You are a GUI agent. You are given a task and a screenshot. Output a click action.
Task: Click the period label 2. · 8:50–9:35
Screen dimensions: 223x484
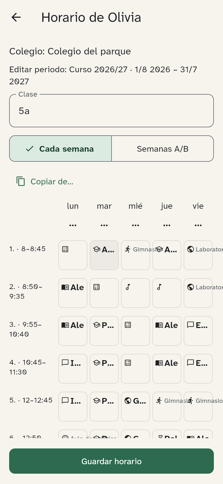point(26,291)
